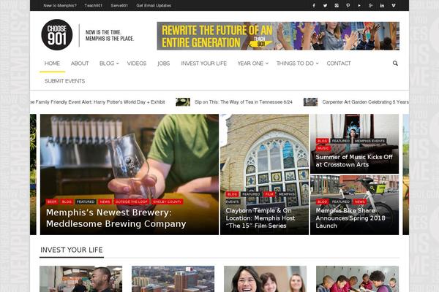Open the Vimeo icon in top bar
The image size is (439, 292).
(x=394, y=6)
